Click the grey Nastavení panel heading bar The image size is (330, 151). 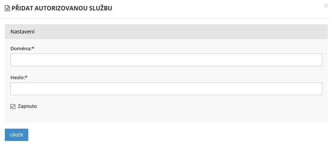[x=166, y=32]
